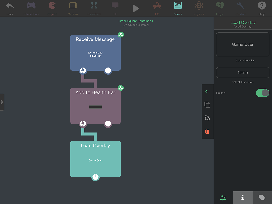272x204 pixels.
Task: Delete the selected behavior with trash icon
Action: (x=207, y=131)
